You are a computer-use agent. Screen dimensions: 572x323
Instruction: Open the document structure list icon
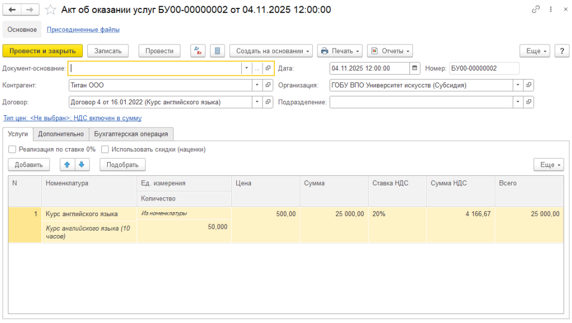pos(217,51)
